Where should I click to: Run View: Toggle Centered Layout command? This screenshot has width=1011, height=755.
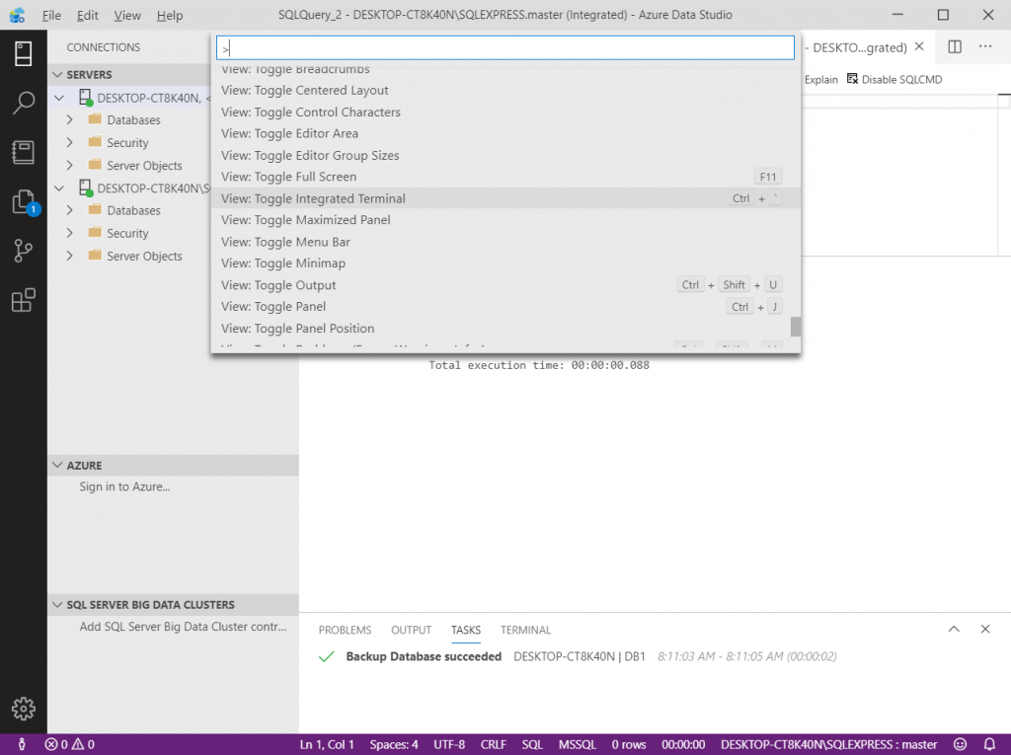505,90
